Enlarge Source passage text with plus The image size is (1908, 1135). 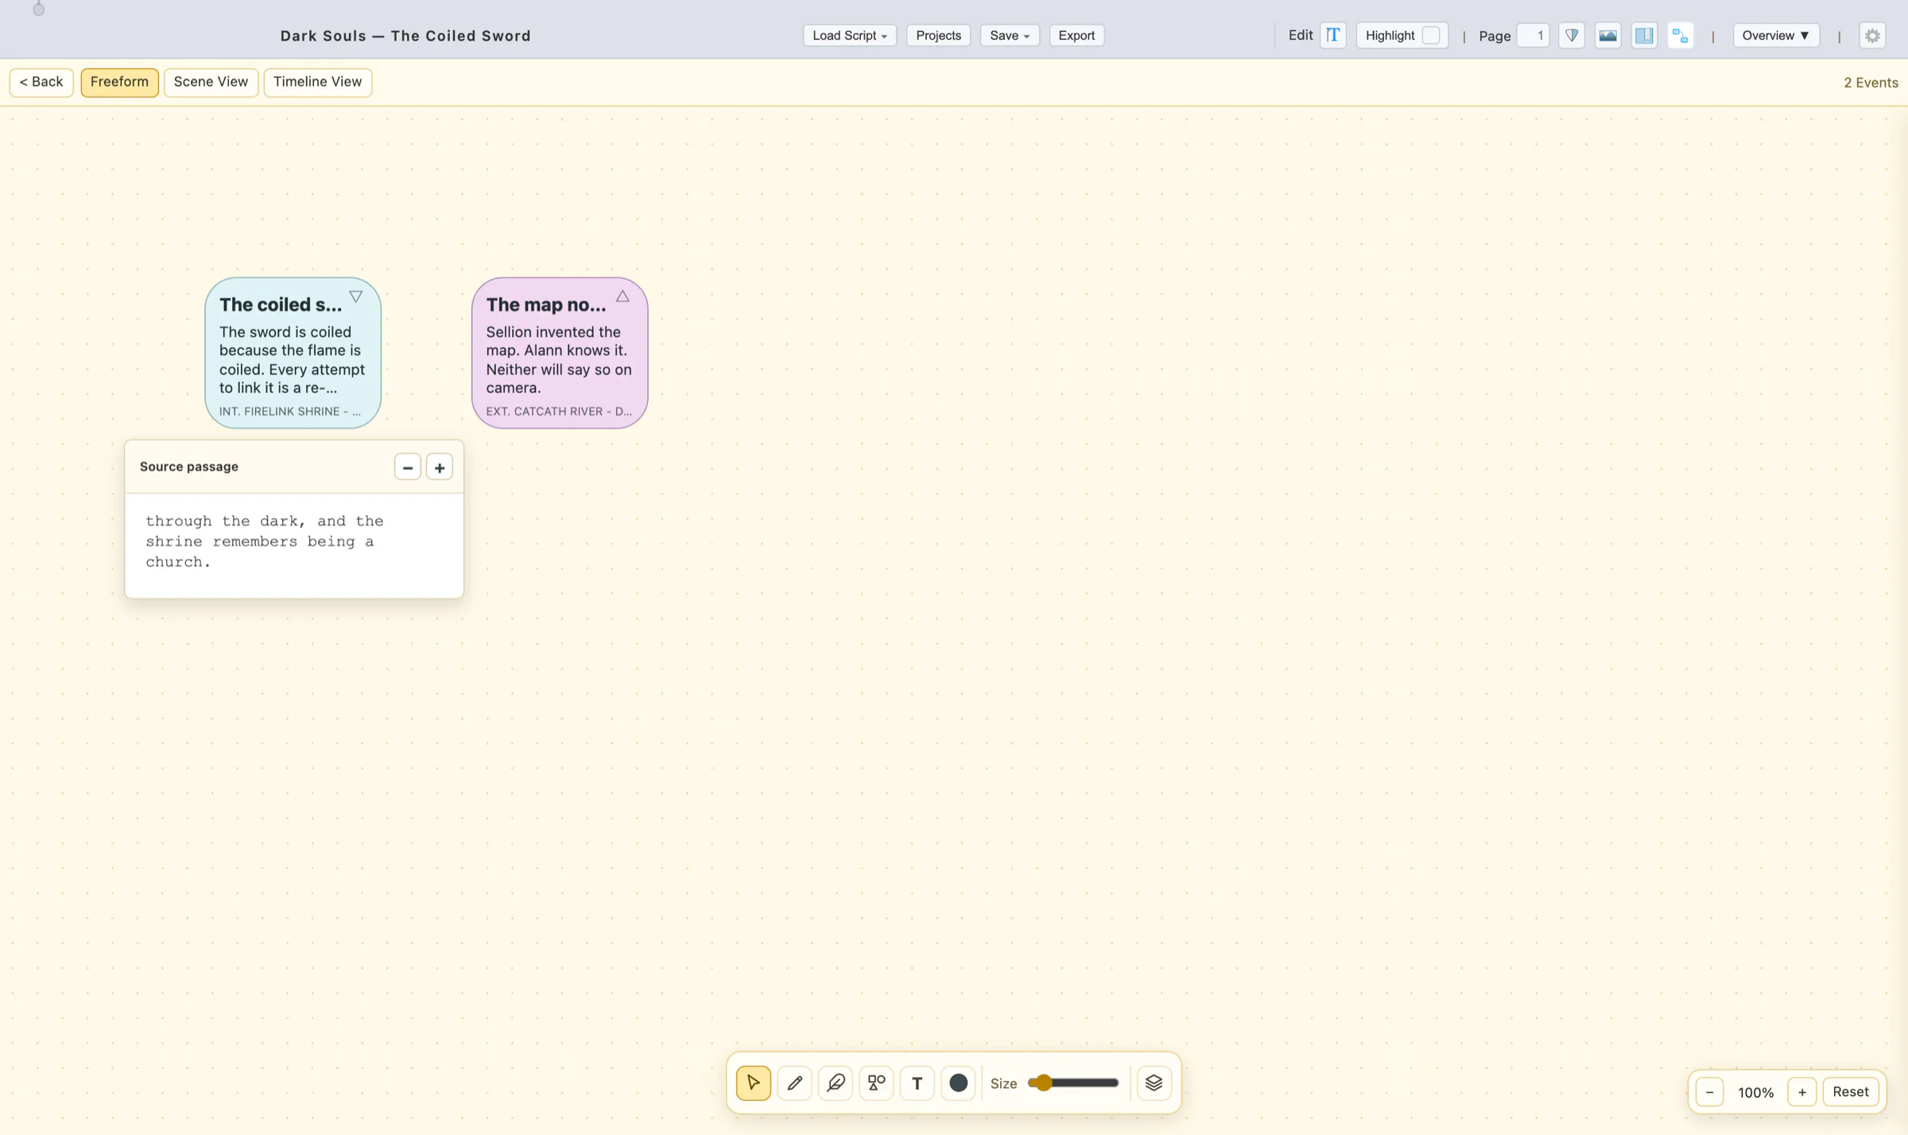click(x=440, y=467)
